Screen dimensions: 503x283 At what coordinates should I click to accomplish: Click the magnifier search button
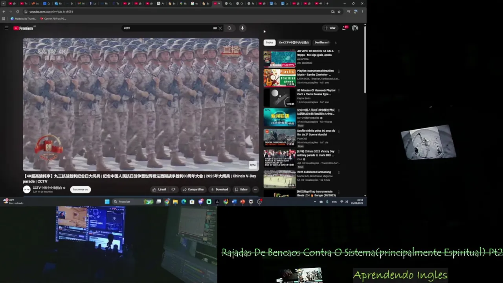[x=229, y=28]
